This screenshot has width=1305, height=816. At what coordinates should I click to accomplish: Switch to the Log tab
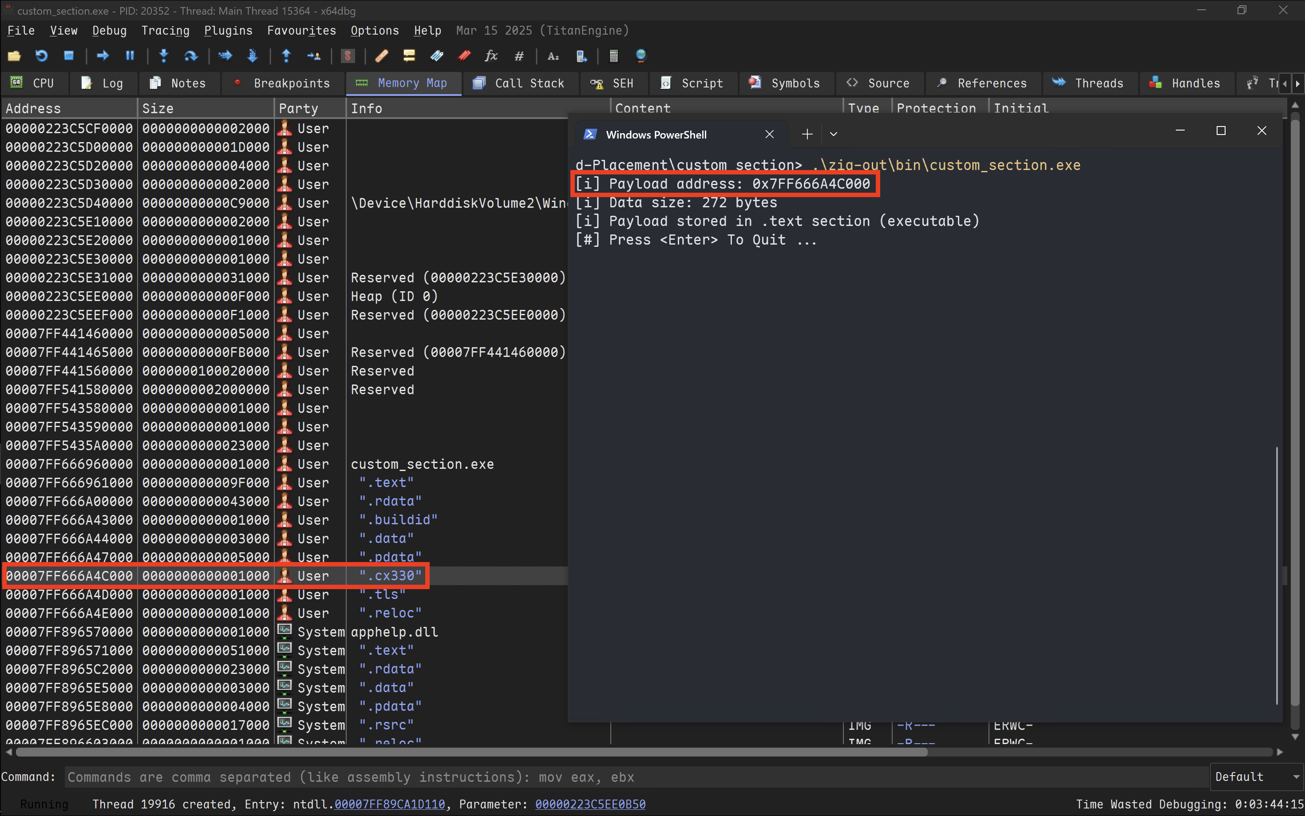[103, 83]
